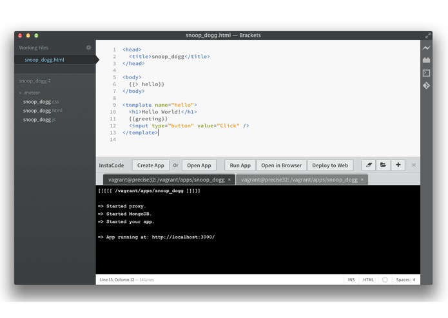Toggle Spaces indentation label in status bar
Screen dimensions: 448x318
coord(403,280)
